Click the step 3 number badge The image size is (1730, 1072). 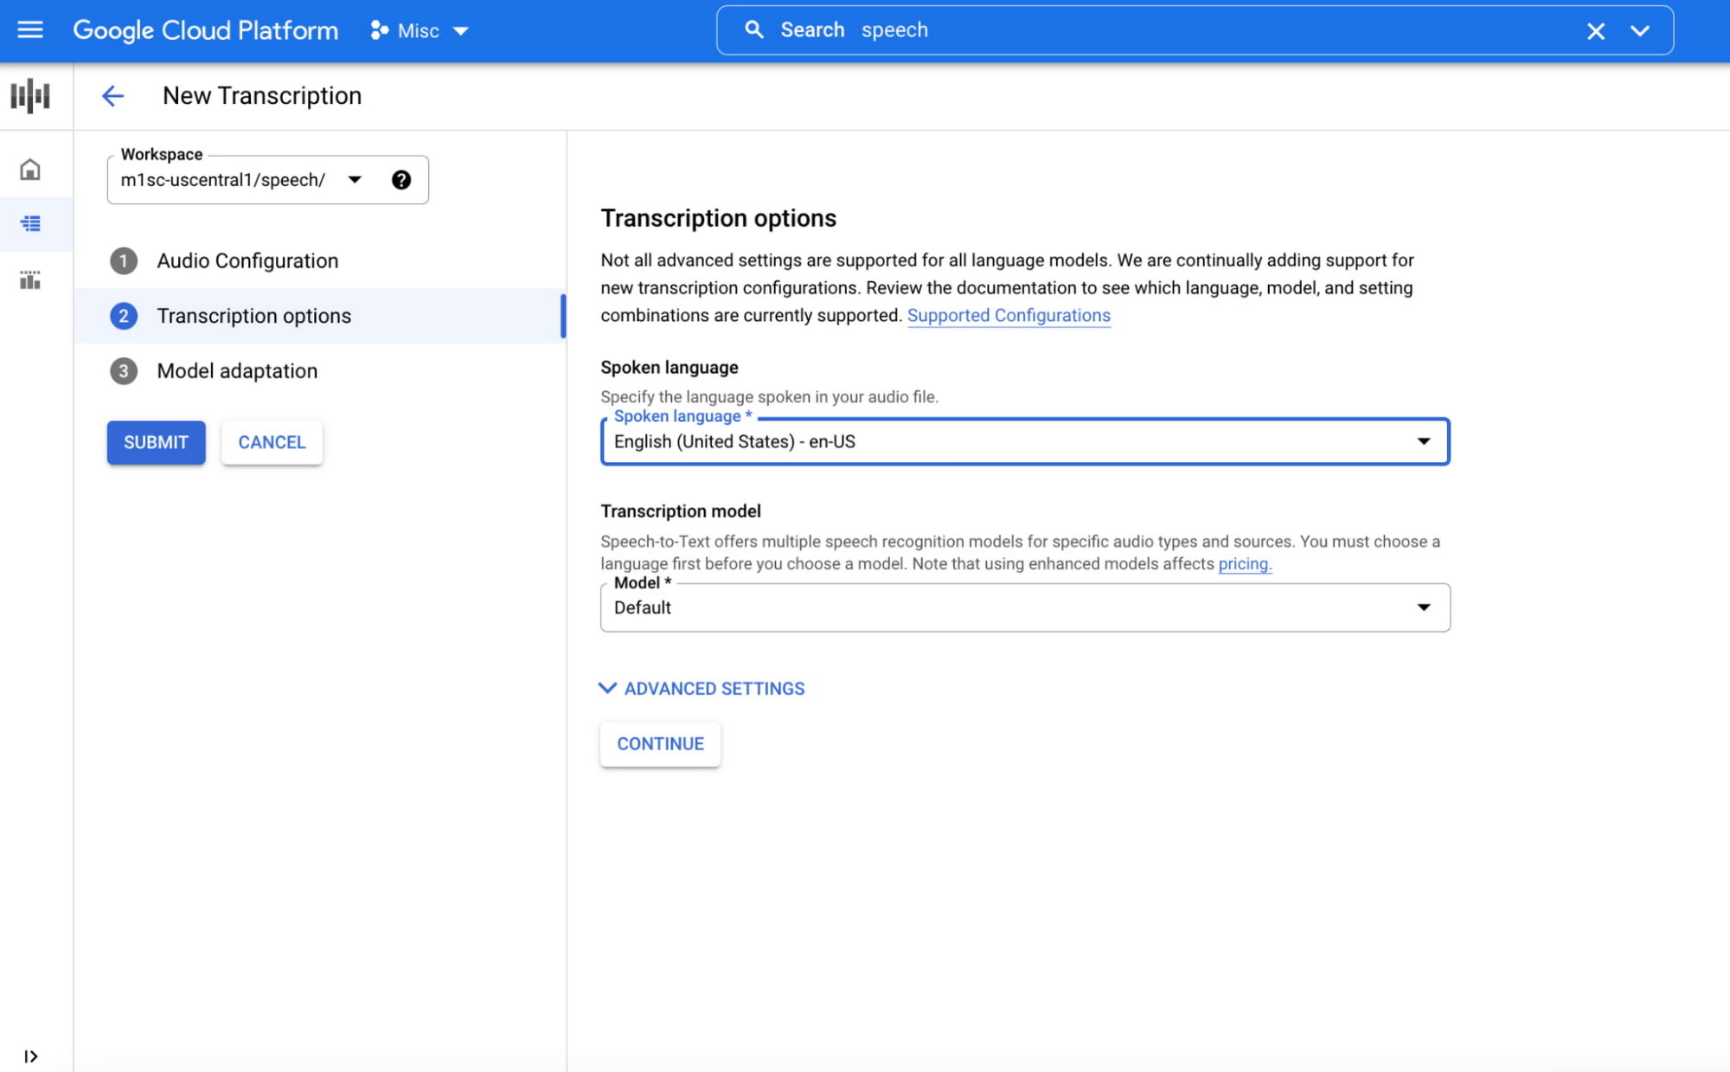coord(124,371)
